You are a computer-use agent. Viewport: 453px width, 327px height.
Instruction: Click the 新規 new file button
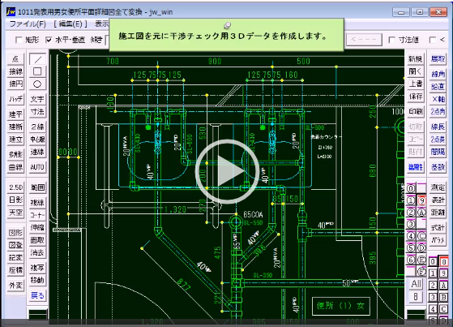point(416,59)
